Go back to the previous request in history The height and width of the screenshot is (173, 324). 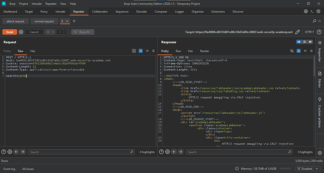click(48, 32)
